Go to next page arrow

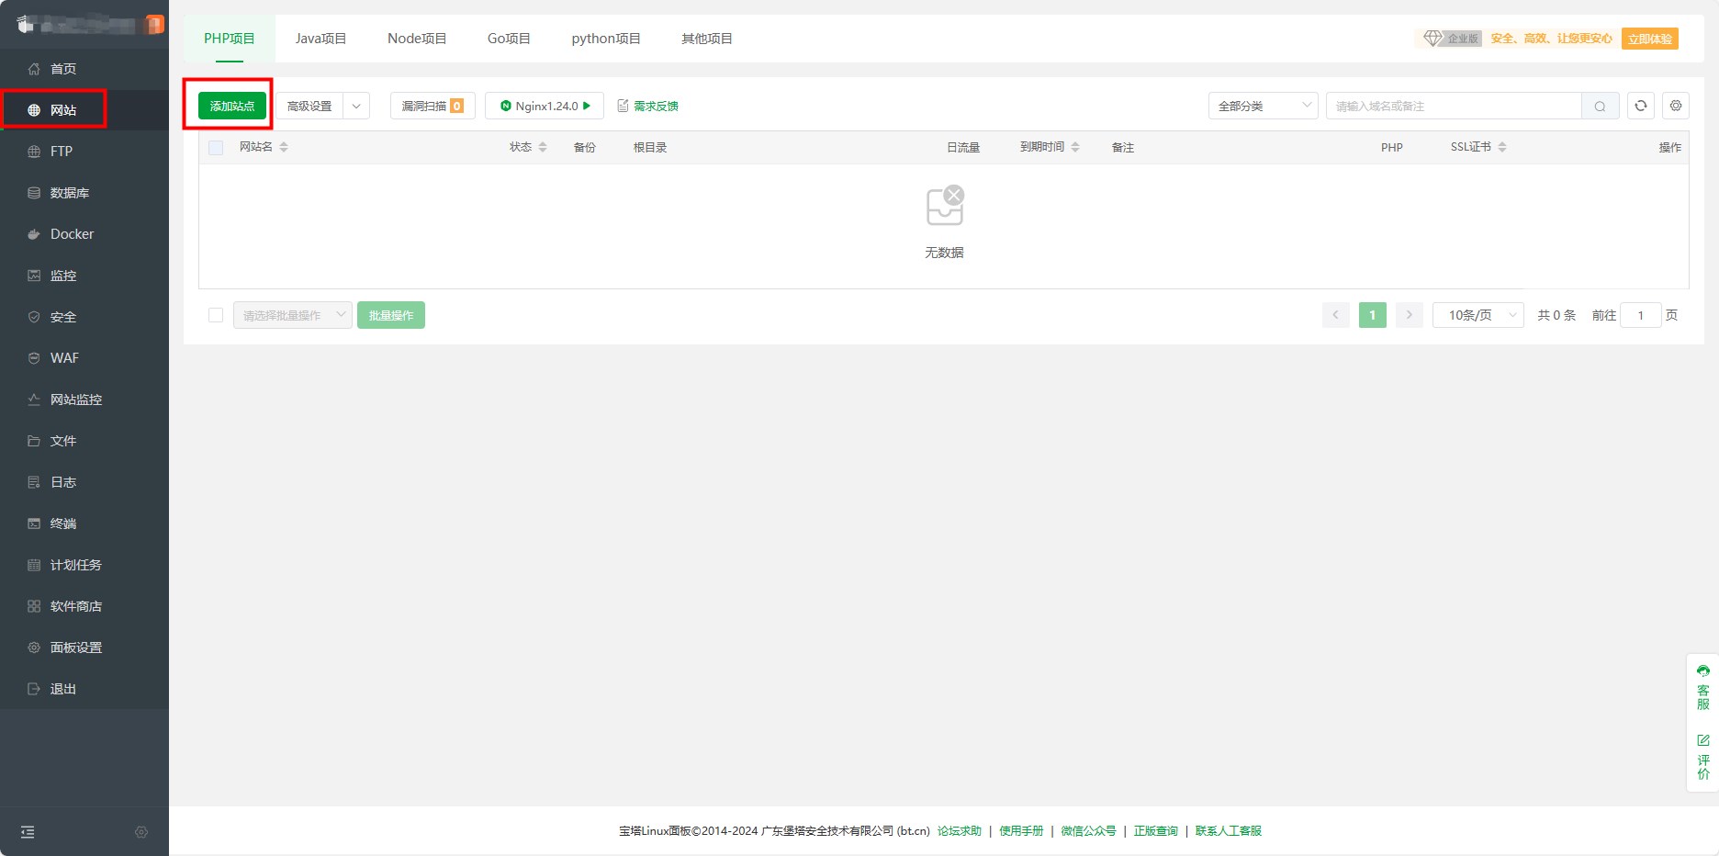(1410, 315)
